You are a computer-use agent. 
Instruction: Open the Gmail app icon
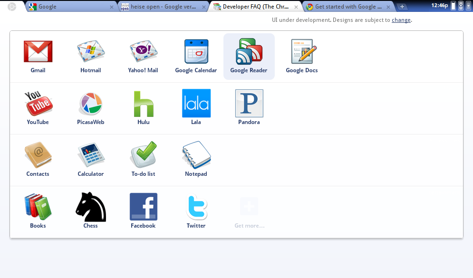click(x=38, y=51)
